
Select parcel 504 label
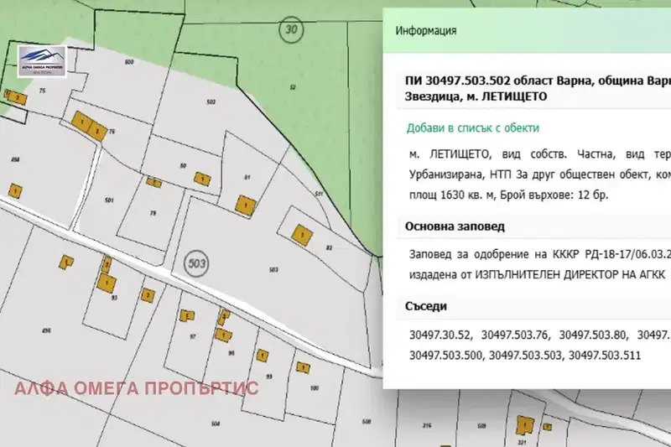[x=216, y=424]
